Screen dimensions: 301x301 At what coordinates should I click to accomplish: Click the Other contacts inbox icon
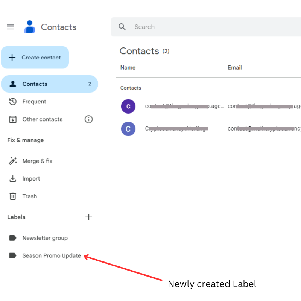(x=13, y=119)
